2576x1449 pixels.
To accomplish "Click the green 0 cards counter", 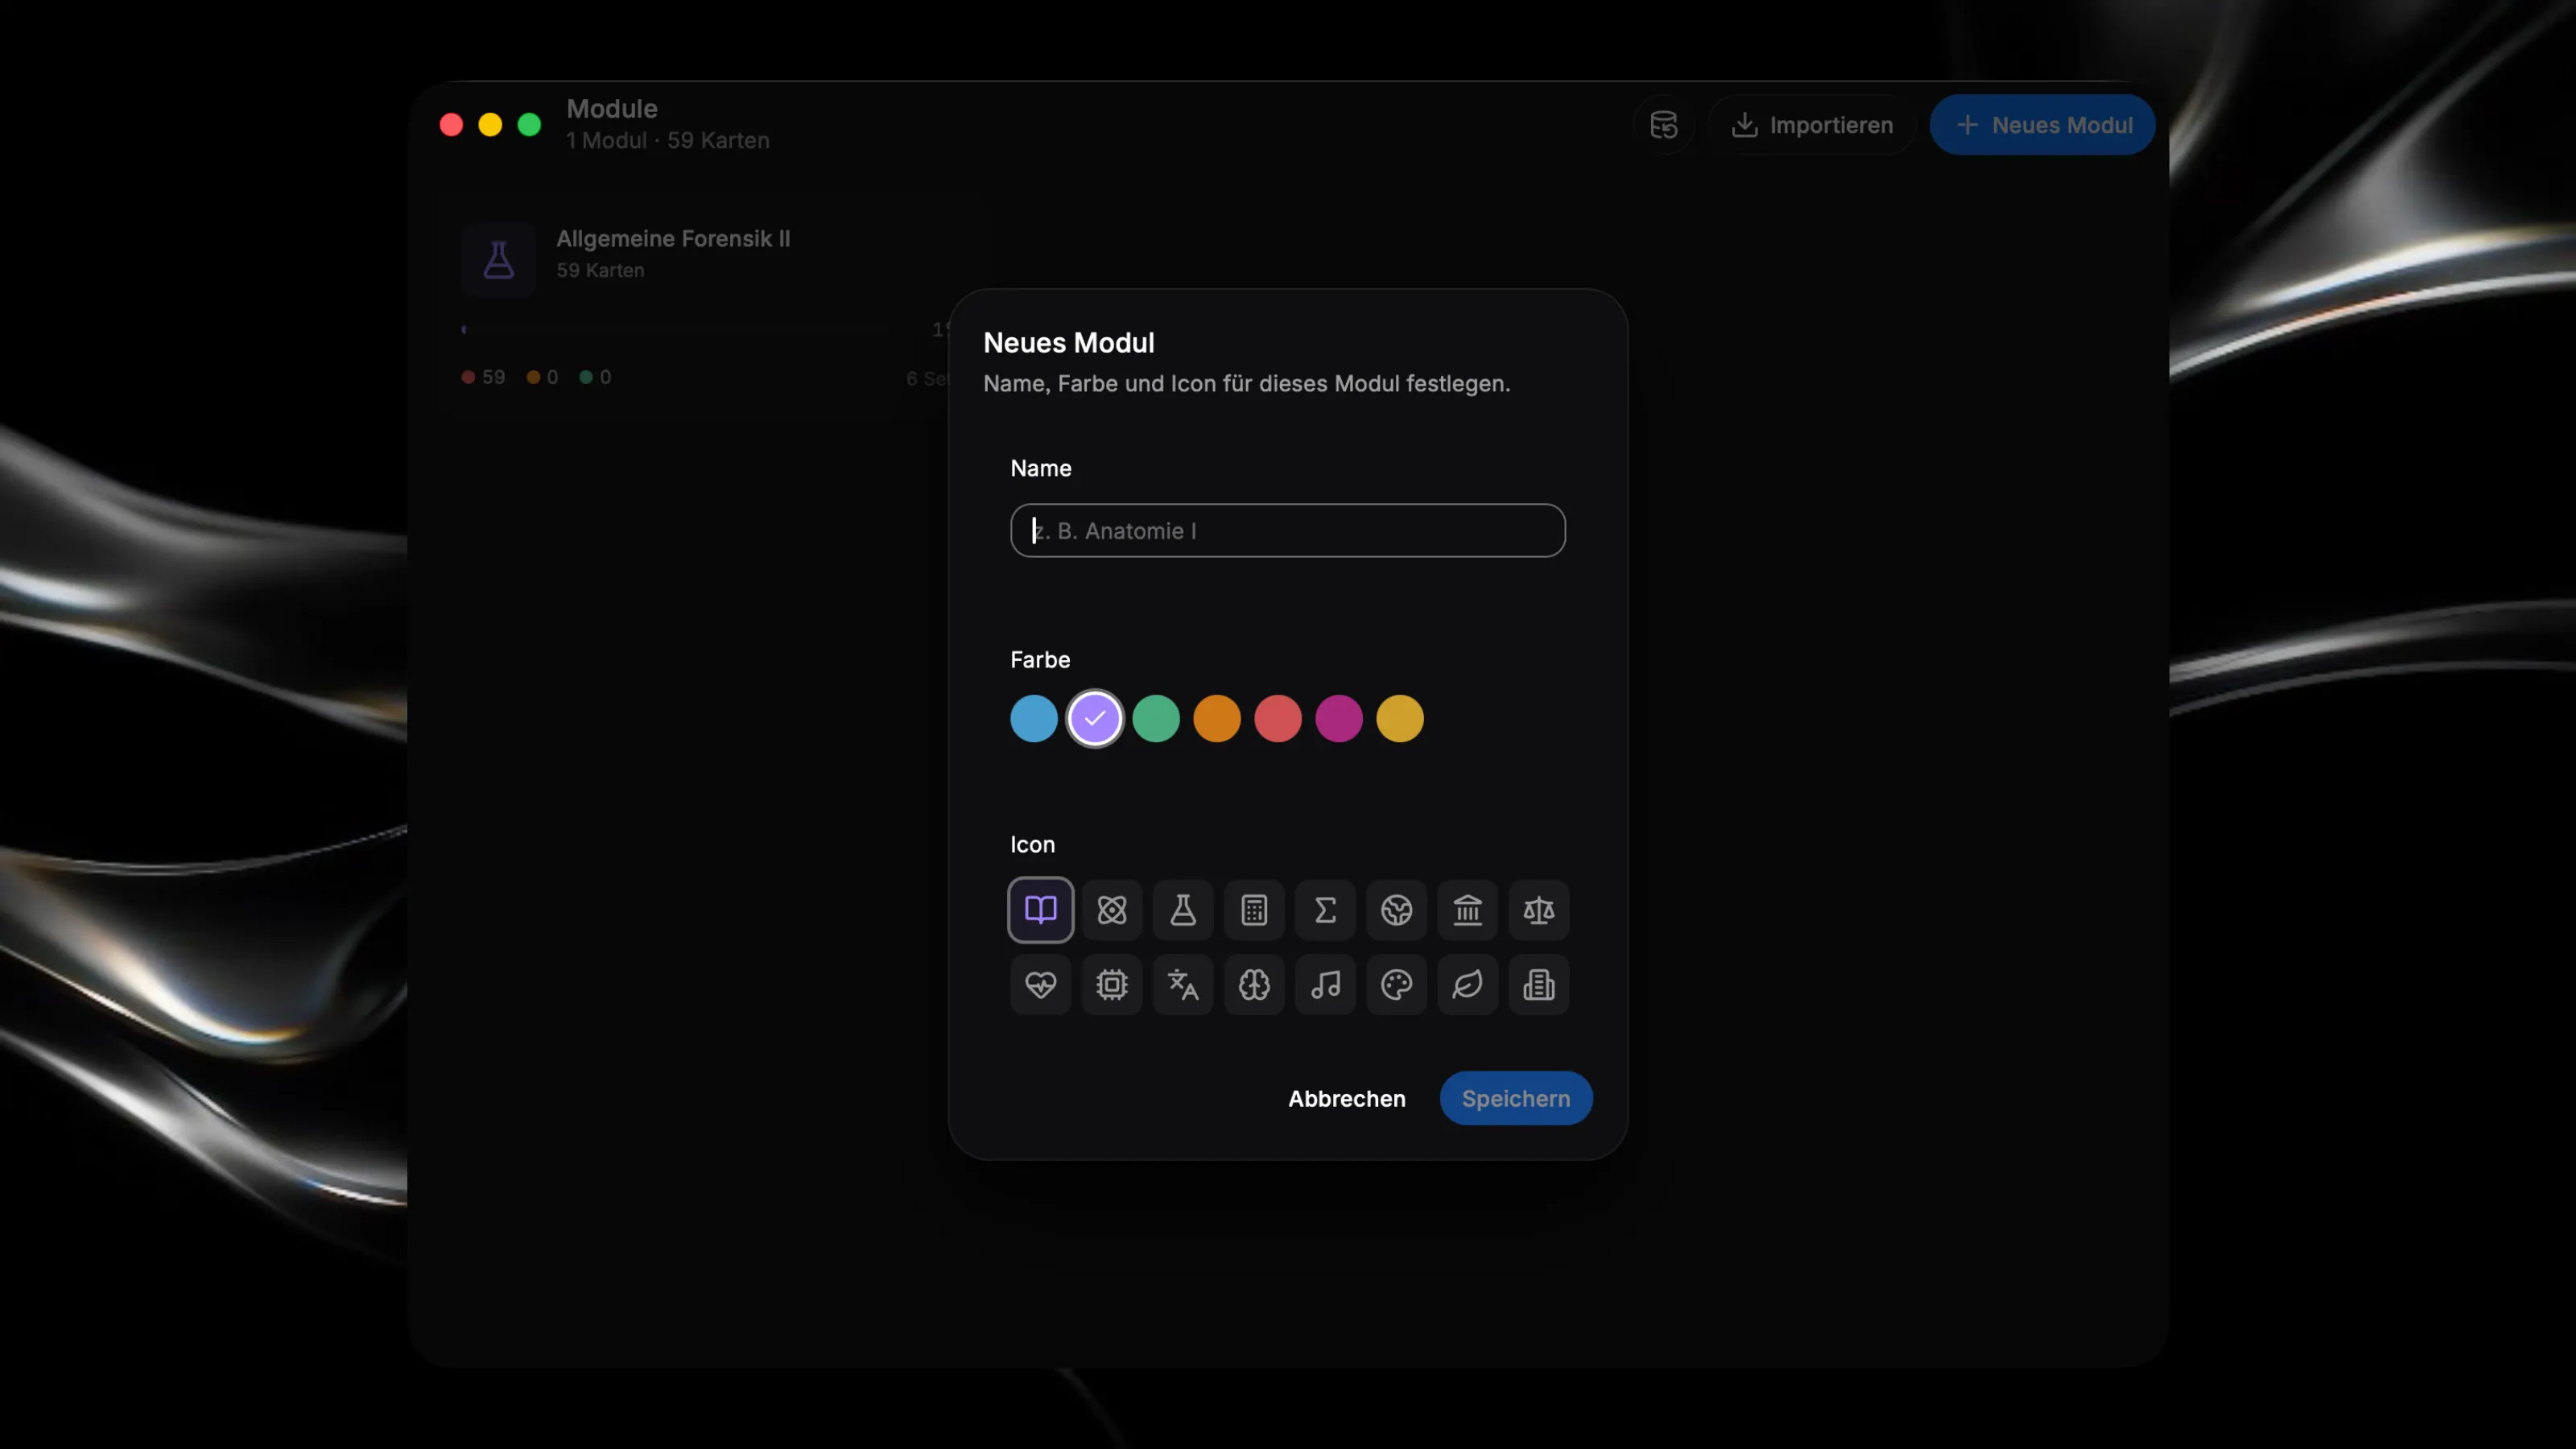I will point(595,377).
